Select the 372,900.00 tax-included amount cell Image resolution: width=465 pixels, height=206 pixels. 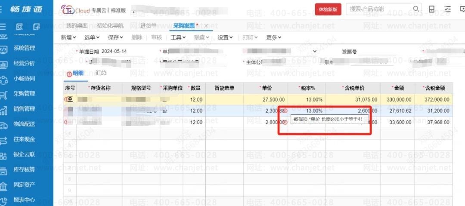pos(434,100)
